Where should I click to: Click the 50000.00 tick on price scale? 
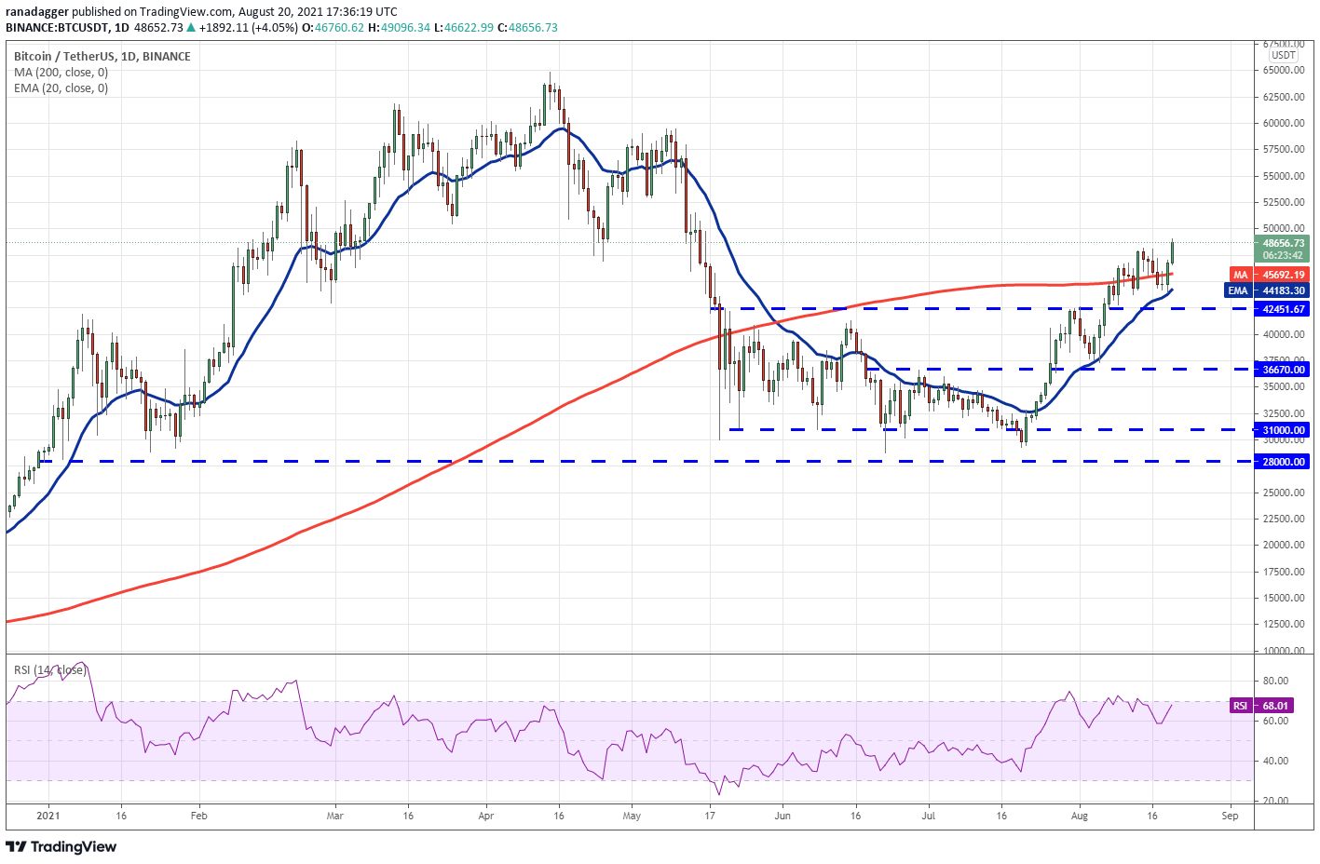pos(1284,228)
